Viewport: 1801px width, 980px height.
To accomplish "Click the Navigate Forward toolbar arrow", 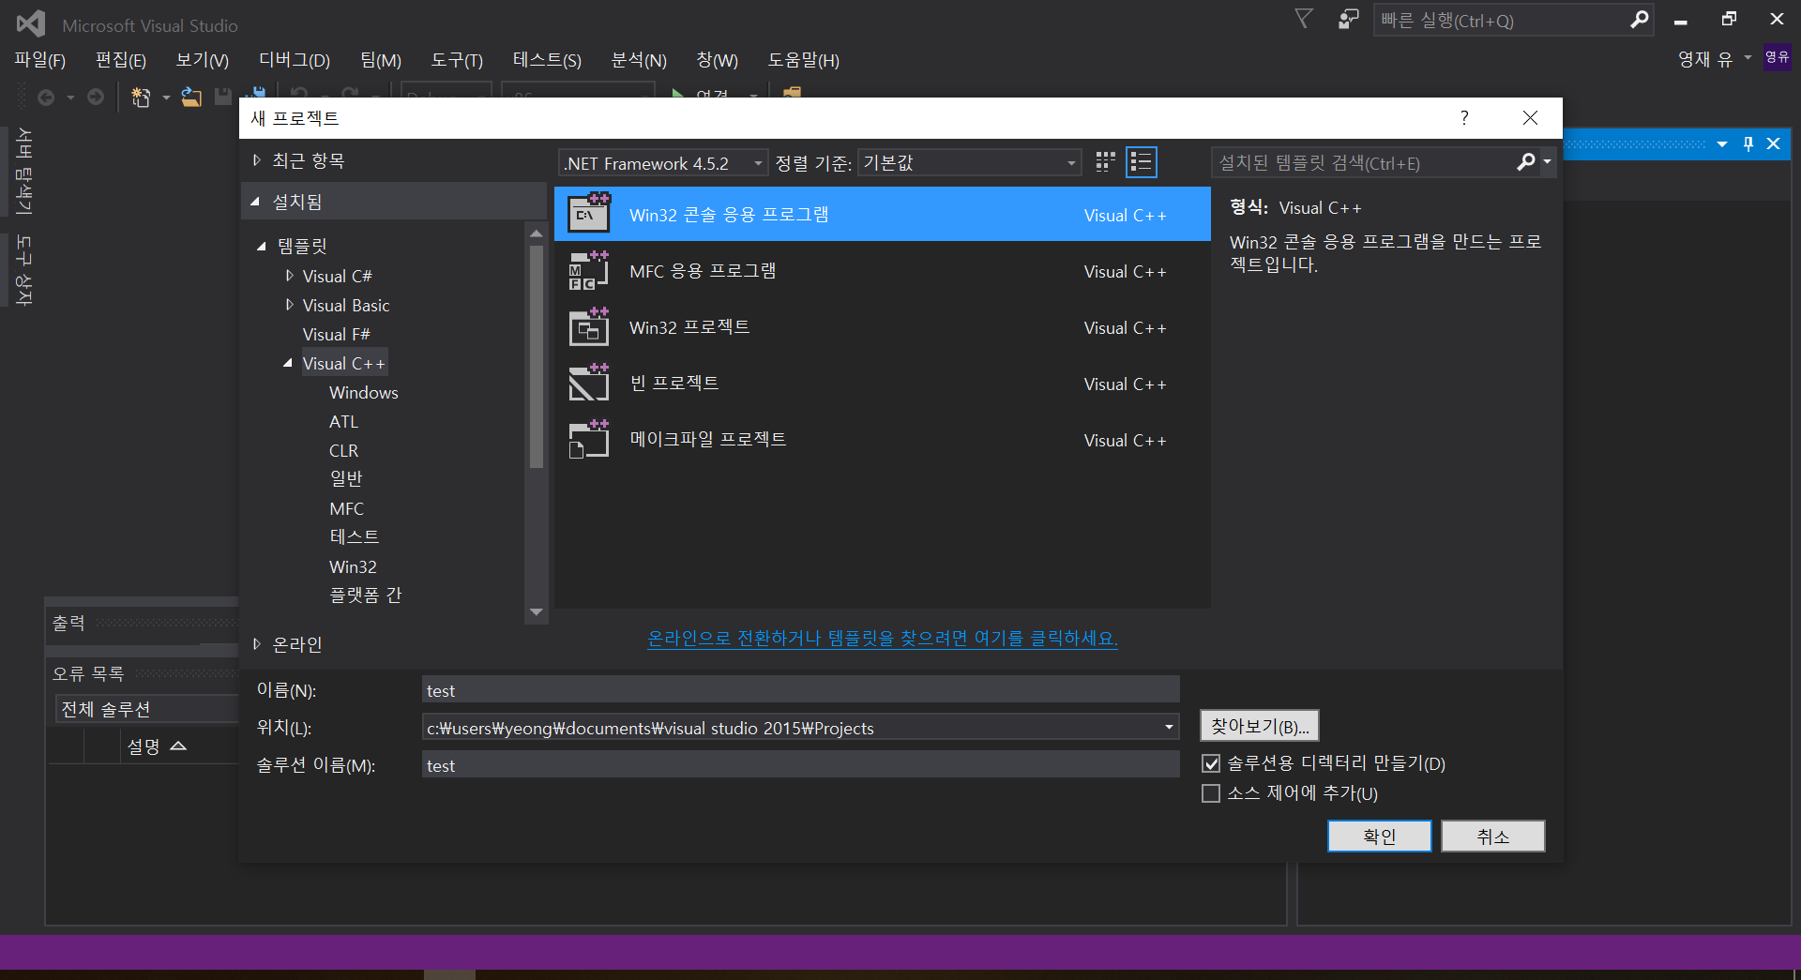I will 96,97.
